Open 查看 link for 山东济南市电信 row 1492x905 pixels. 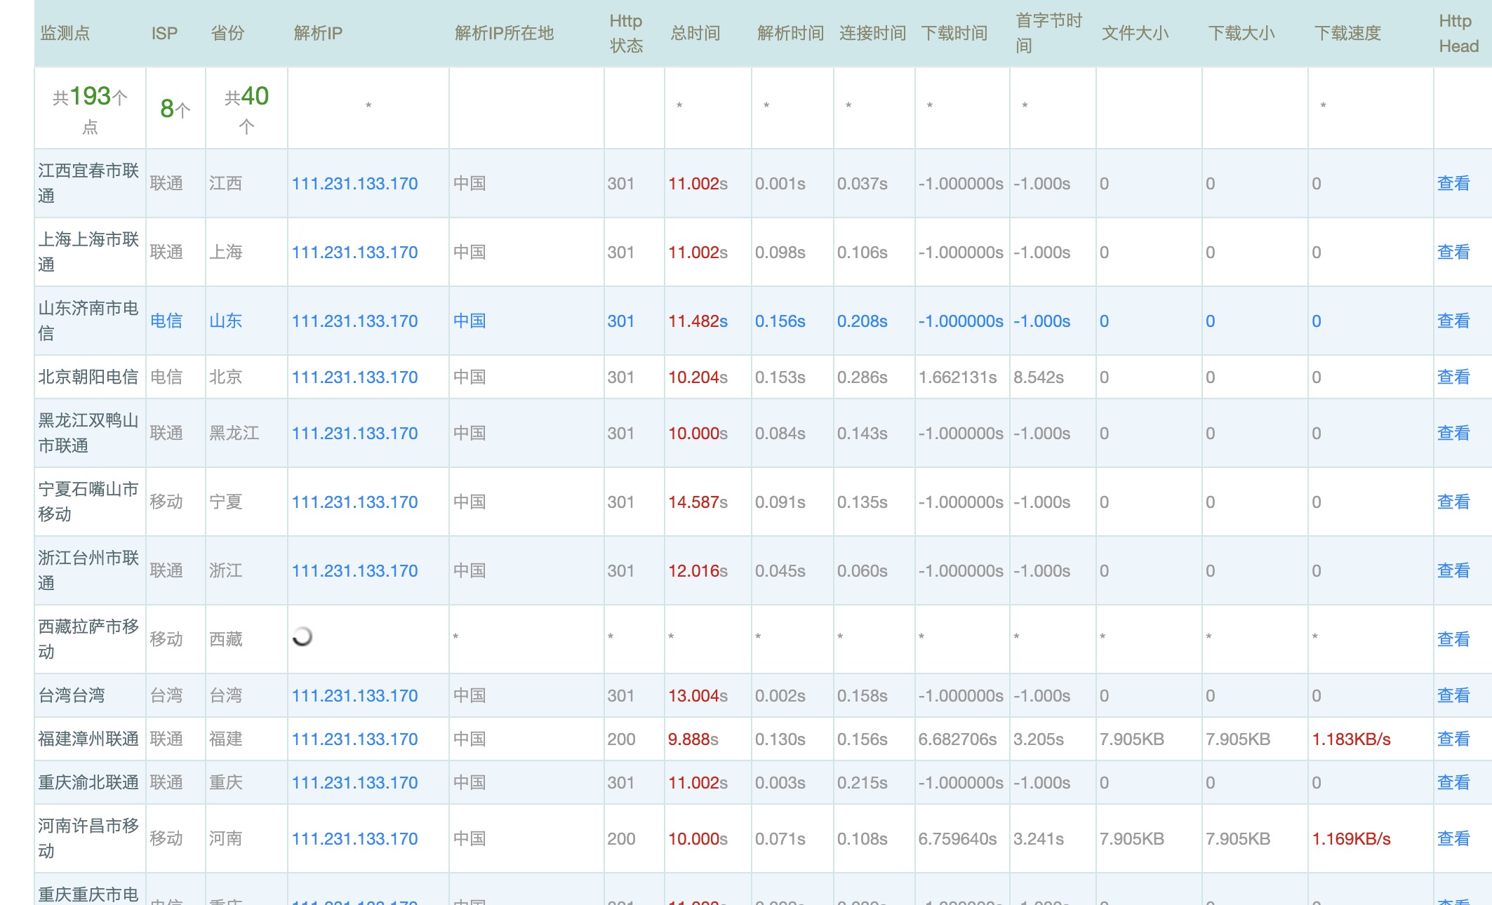[x=1453, y=321]
